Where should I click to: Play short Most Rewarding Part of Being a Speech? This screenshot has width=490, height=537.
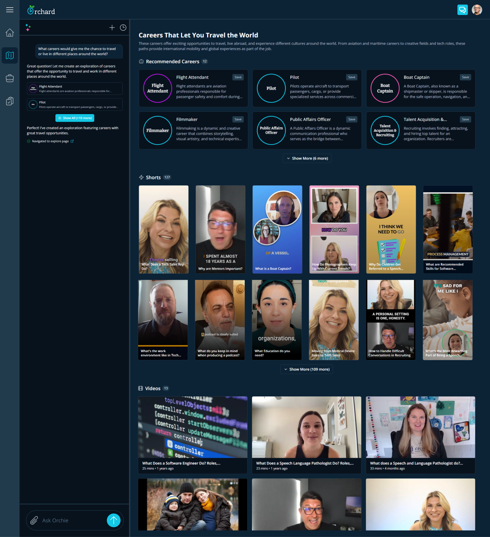pyautogui.click(x=448, y=320)
